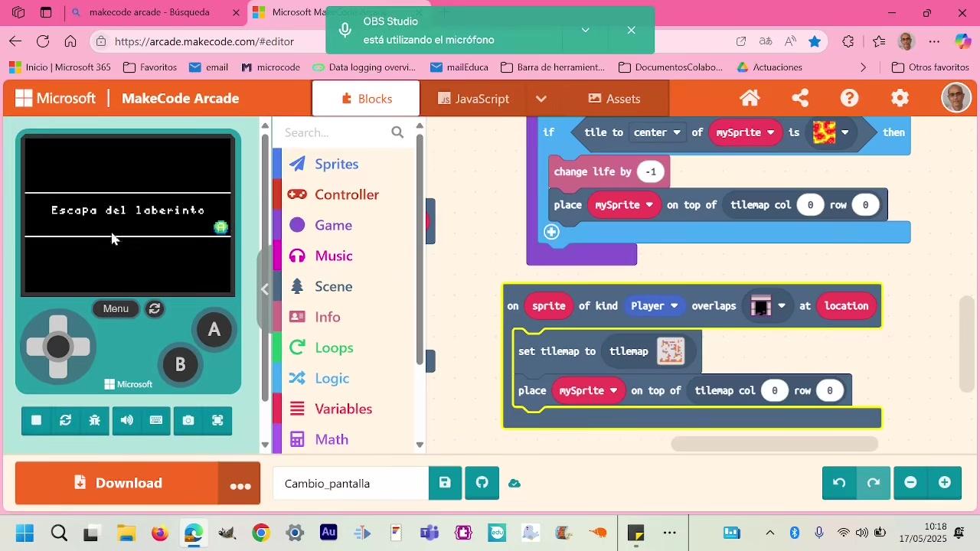
Task: Toggle simulator debug mode
Action: [x=94, y=420]
